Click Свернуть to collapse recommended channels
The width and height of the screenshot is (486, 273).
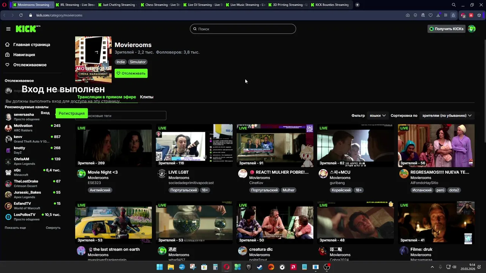click(x=53, y=227)
